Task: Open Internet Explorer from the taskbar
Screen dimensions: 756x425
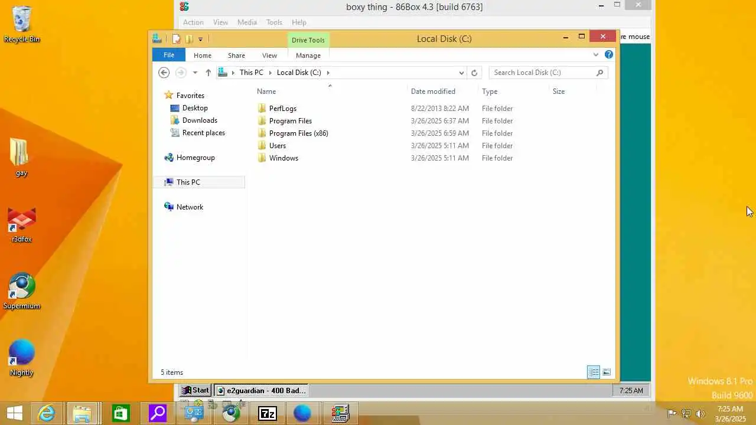Action: click(x=46, y=413)
